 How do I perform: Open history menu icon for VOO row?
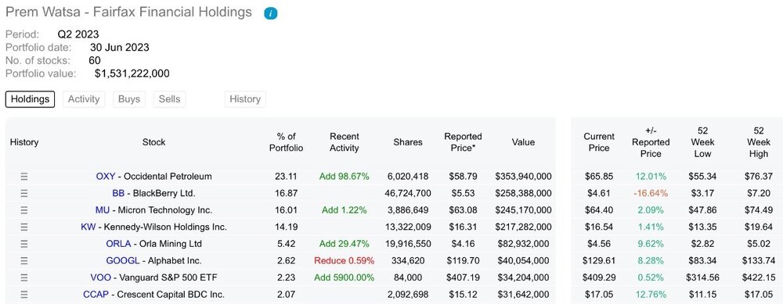[24, 277]
